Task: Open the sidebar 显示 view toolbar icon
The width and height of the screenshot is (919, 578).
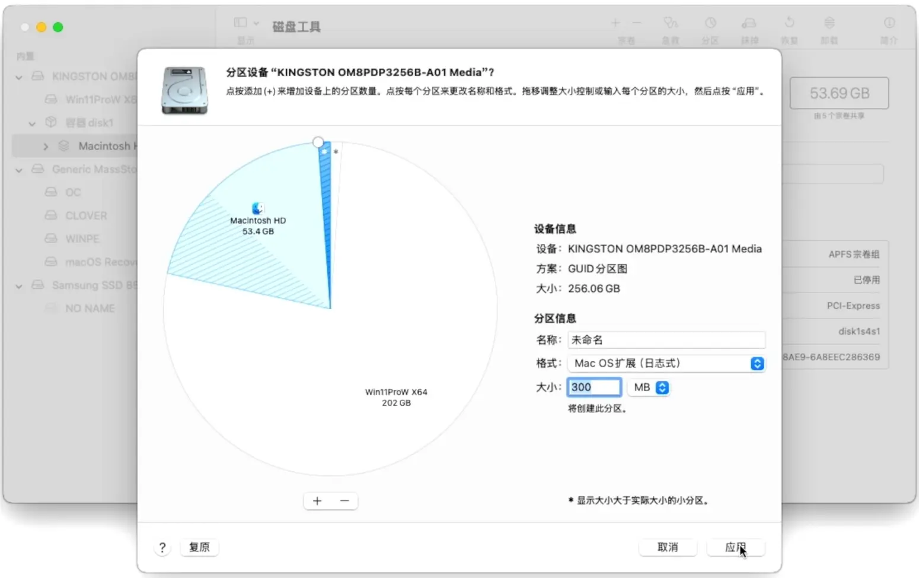Action: 240,23
